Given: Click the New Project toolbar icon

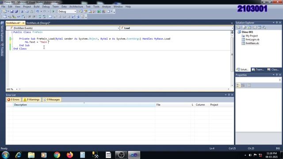Looking at the screenshot, I should coord(5,11).
